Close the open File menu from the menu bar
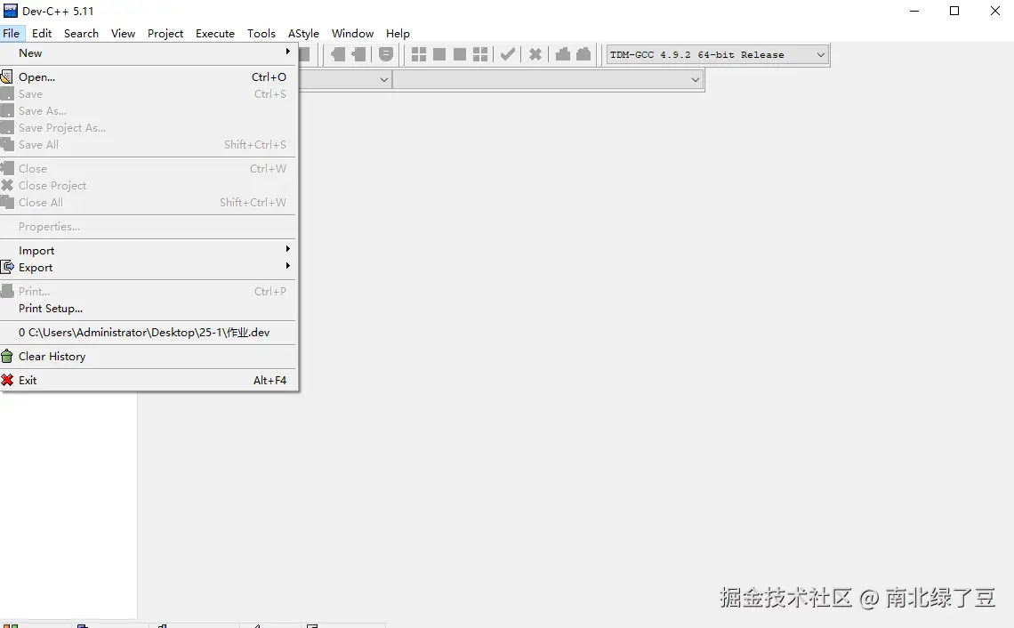 tap(11, 33)
